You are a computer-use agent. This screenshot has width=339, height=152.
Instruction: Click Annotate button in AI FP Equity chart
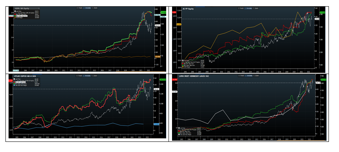pos(248,8)
